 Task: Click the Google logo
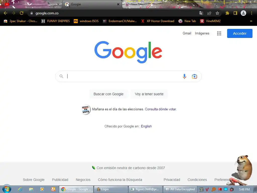click(x=128, y=52)
